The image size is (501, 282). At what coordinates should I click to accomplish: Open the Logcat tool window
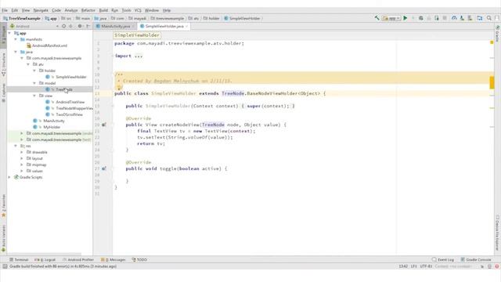pyautogui.click(x=45, y=259)
